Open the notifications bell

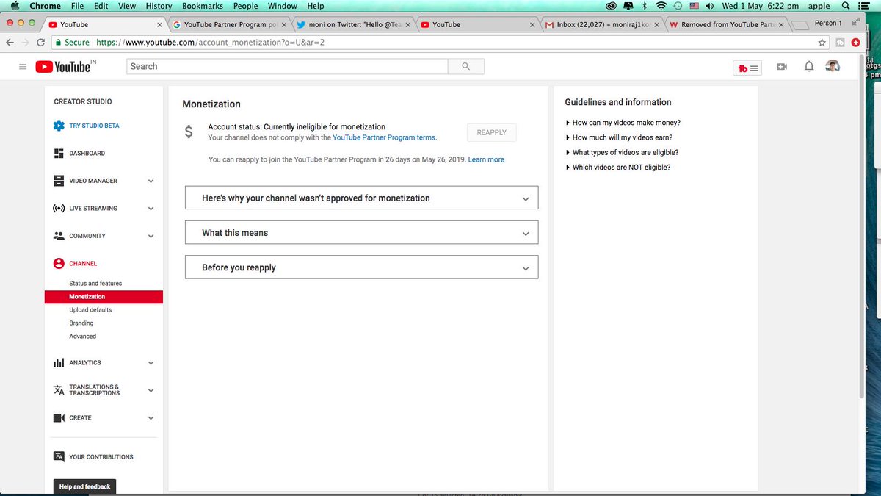[809, 67]
